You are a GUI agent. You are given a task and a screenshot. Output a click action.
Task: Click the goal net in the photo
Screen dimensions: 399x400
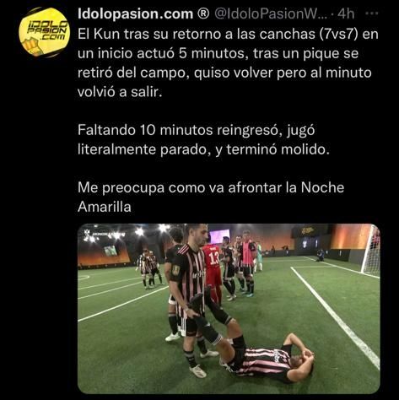[x=372, y=251]
